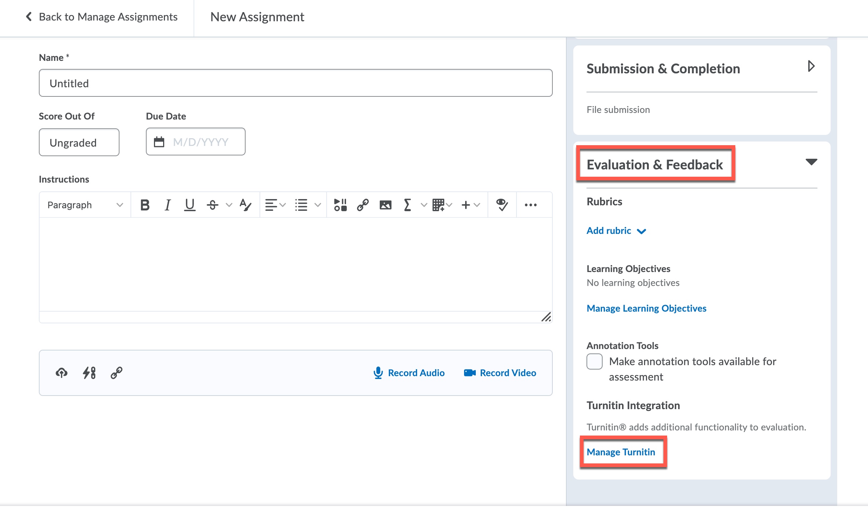Open the equation editor sigma icon
Screen dimensions: 868x514
pos(407,205)
